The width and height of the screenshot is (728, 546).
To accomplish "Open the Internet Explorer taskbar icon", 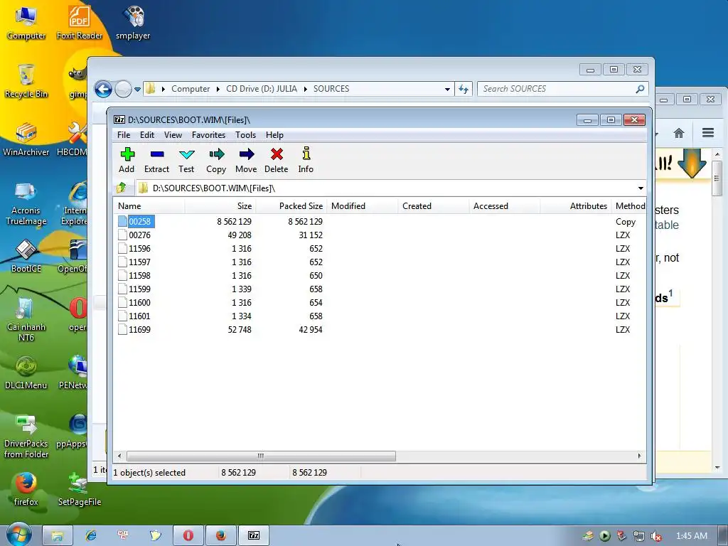I will tap(90, 535).
